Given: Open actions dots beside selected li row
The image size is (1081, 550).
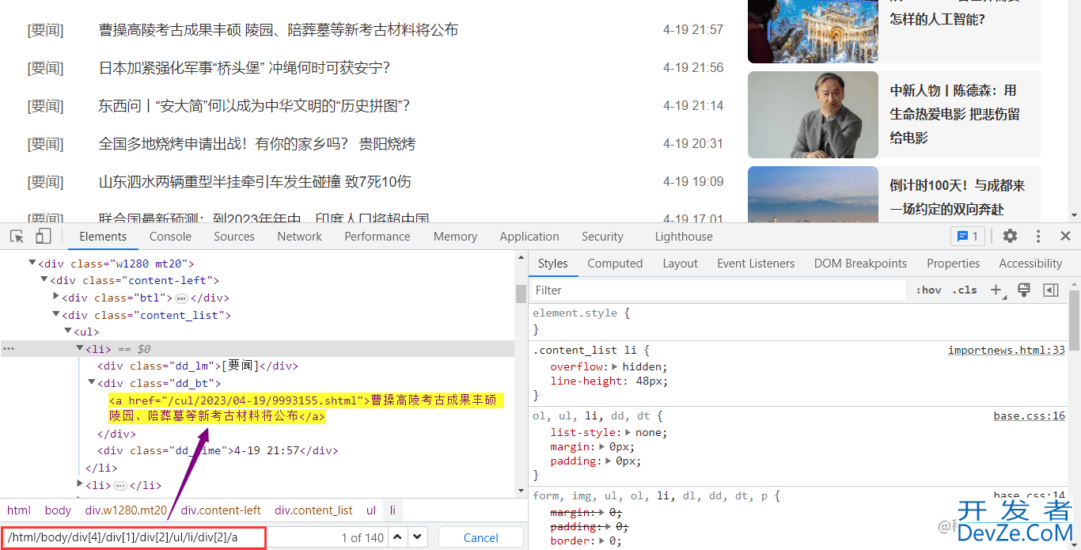Looking at the screenshot, I should [8, 348].
